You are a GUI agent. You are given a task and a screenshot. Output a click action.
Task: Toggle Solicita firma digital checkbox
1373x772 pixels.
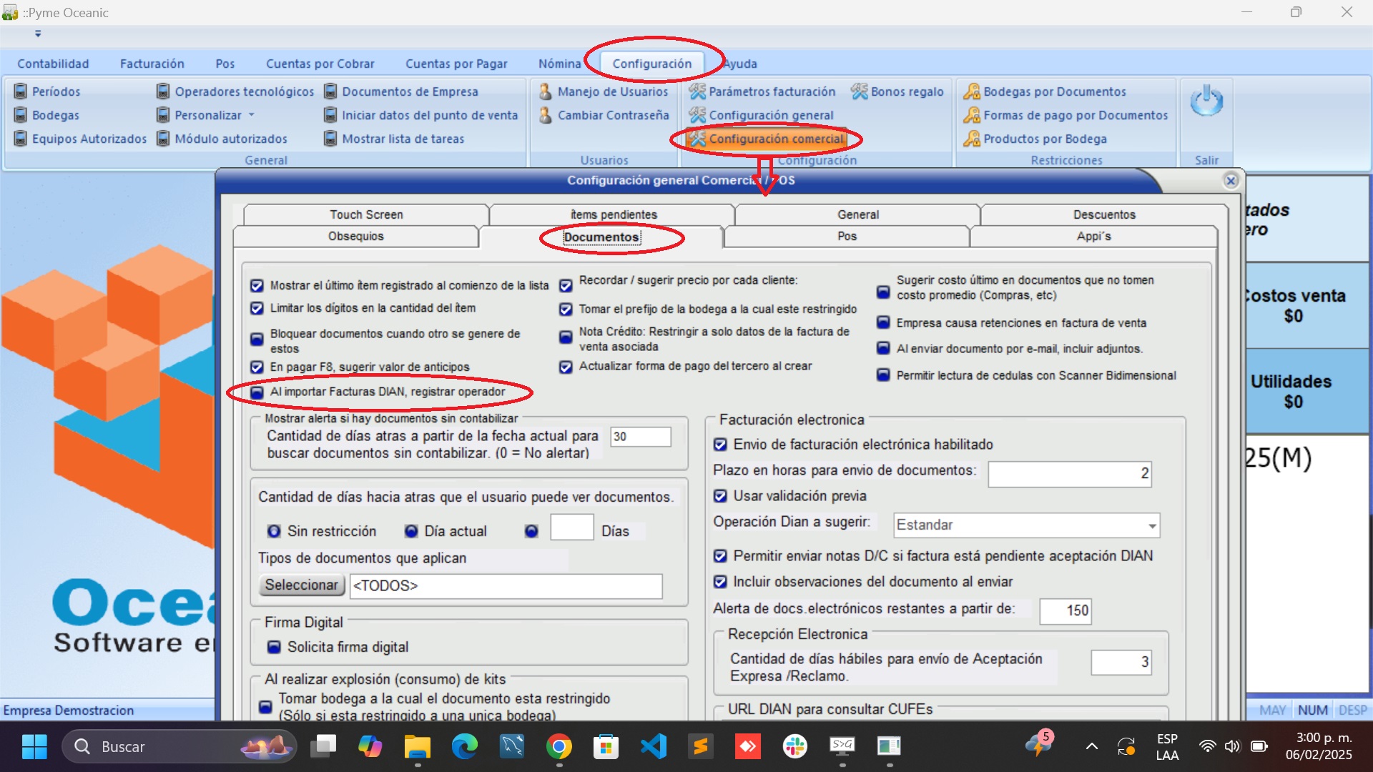pos(274,647)
